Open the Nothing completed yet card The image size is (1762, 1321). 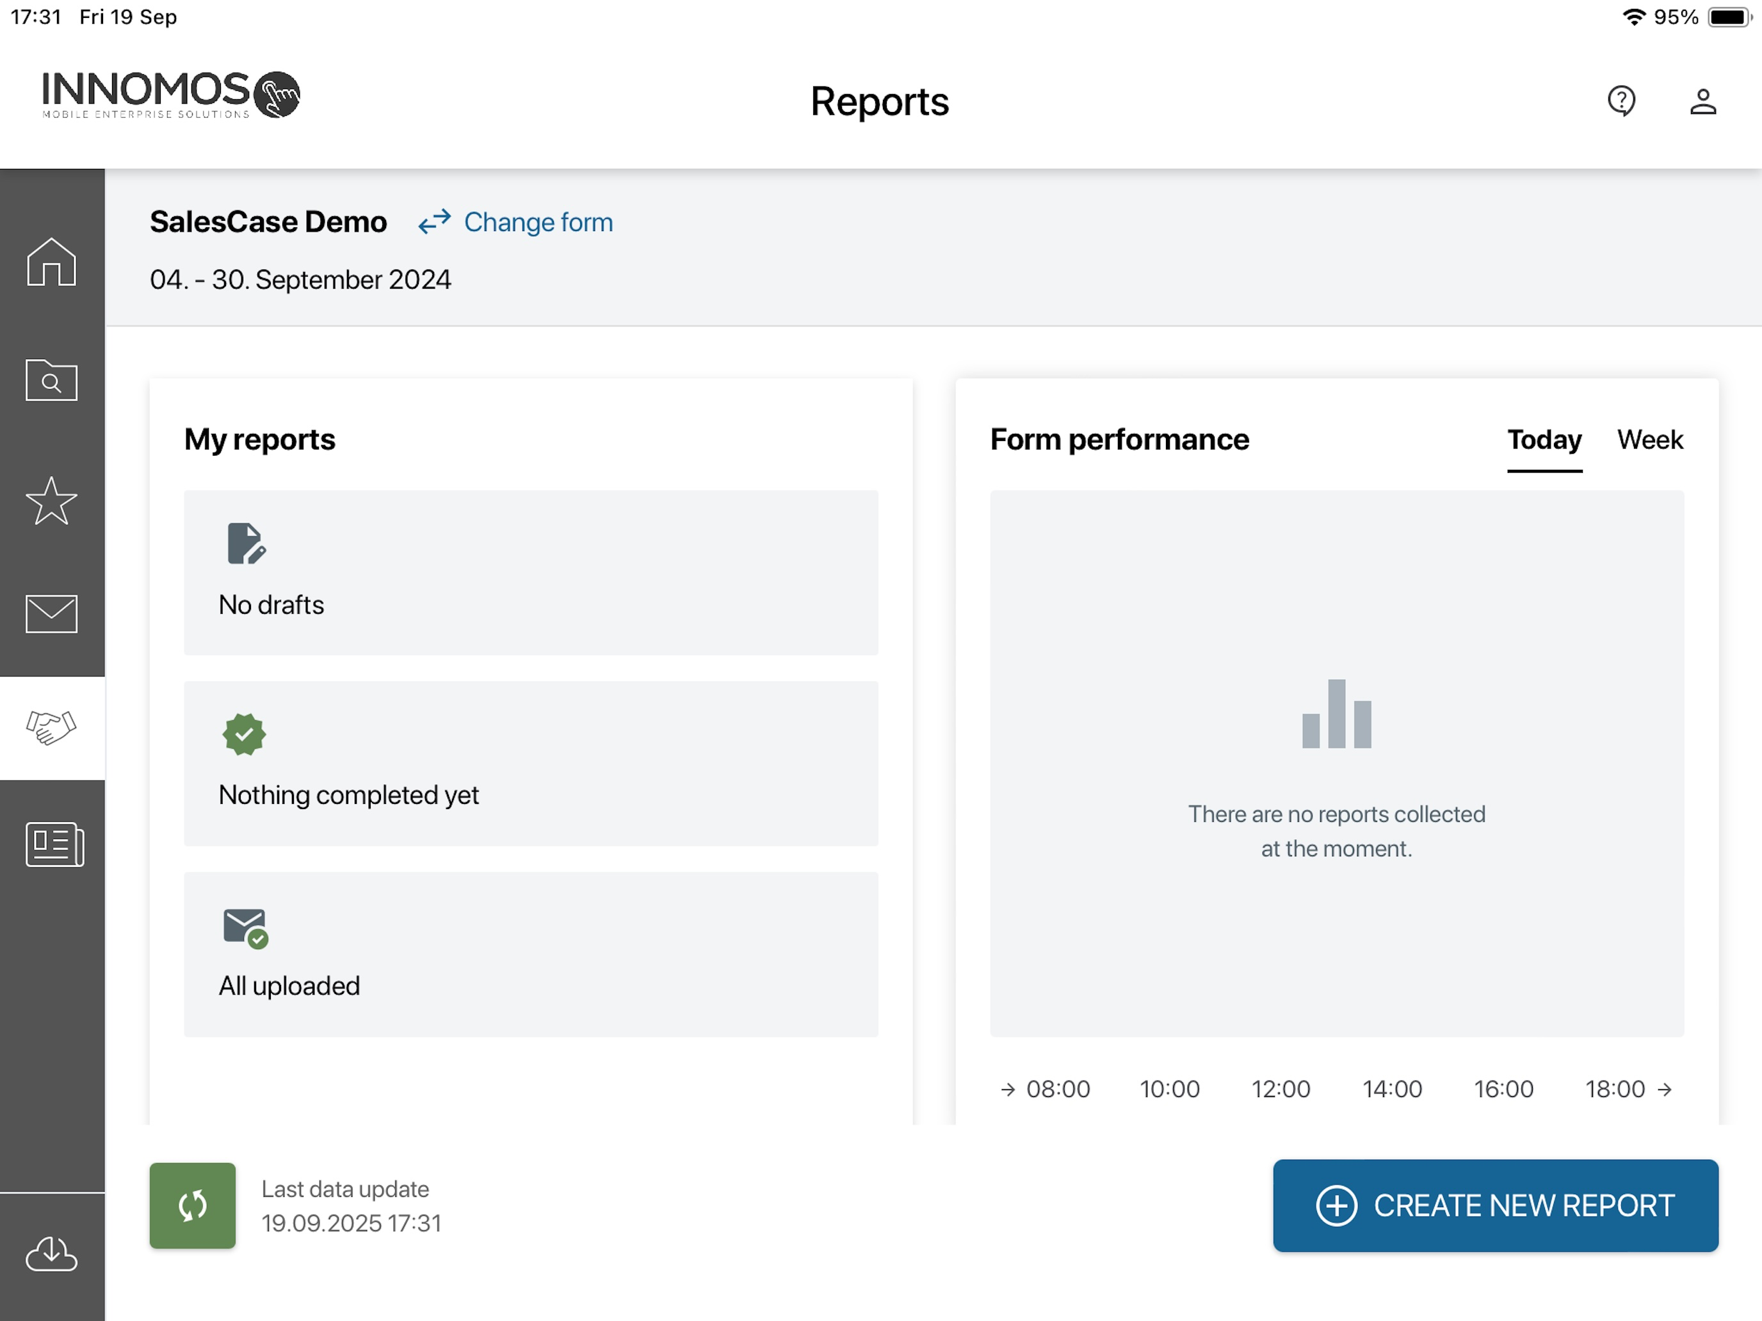tap(531, 764)
